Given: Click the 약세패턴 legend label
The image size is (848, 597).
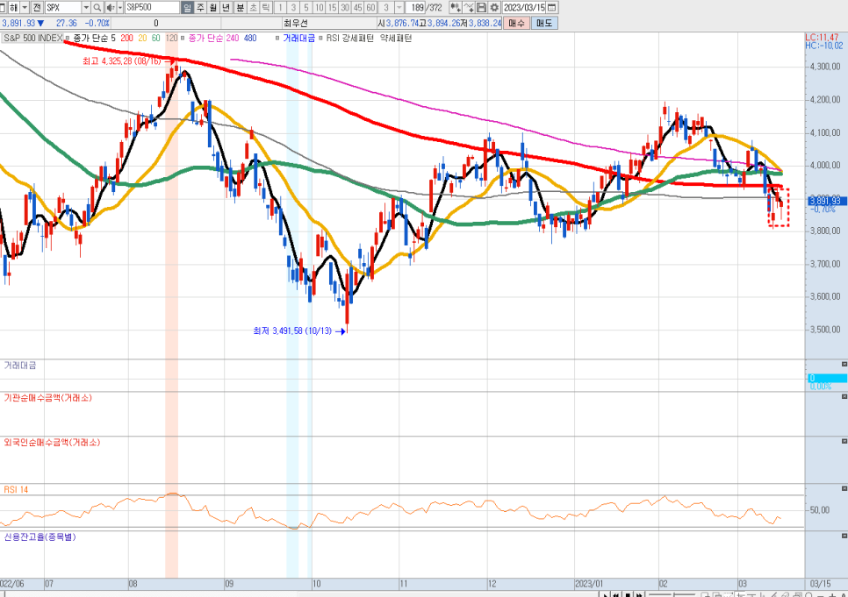Looking at the screenshot, I should coord(396,38).
